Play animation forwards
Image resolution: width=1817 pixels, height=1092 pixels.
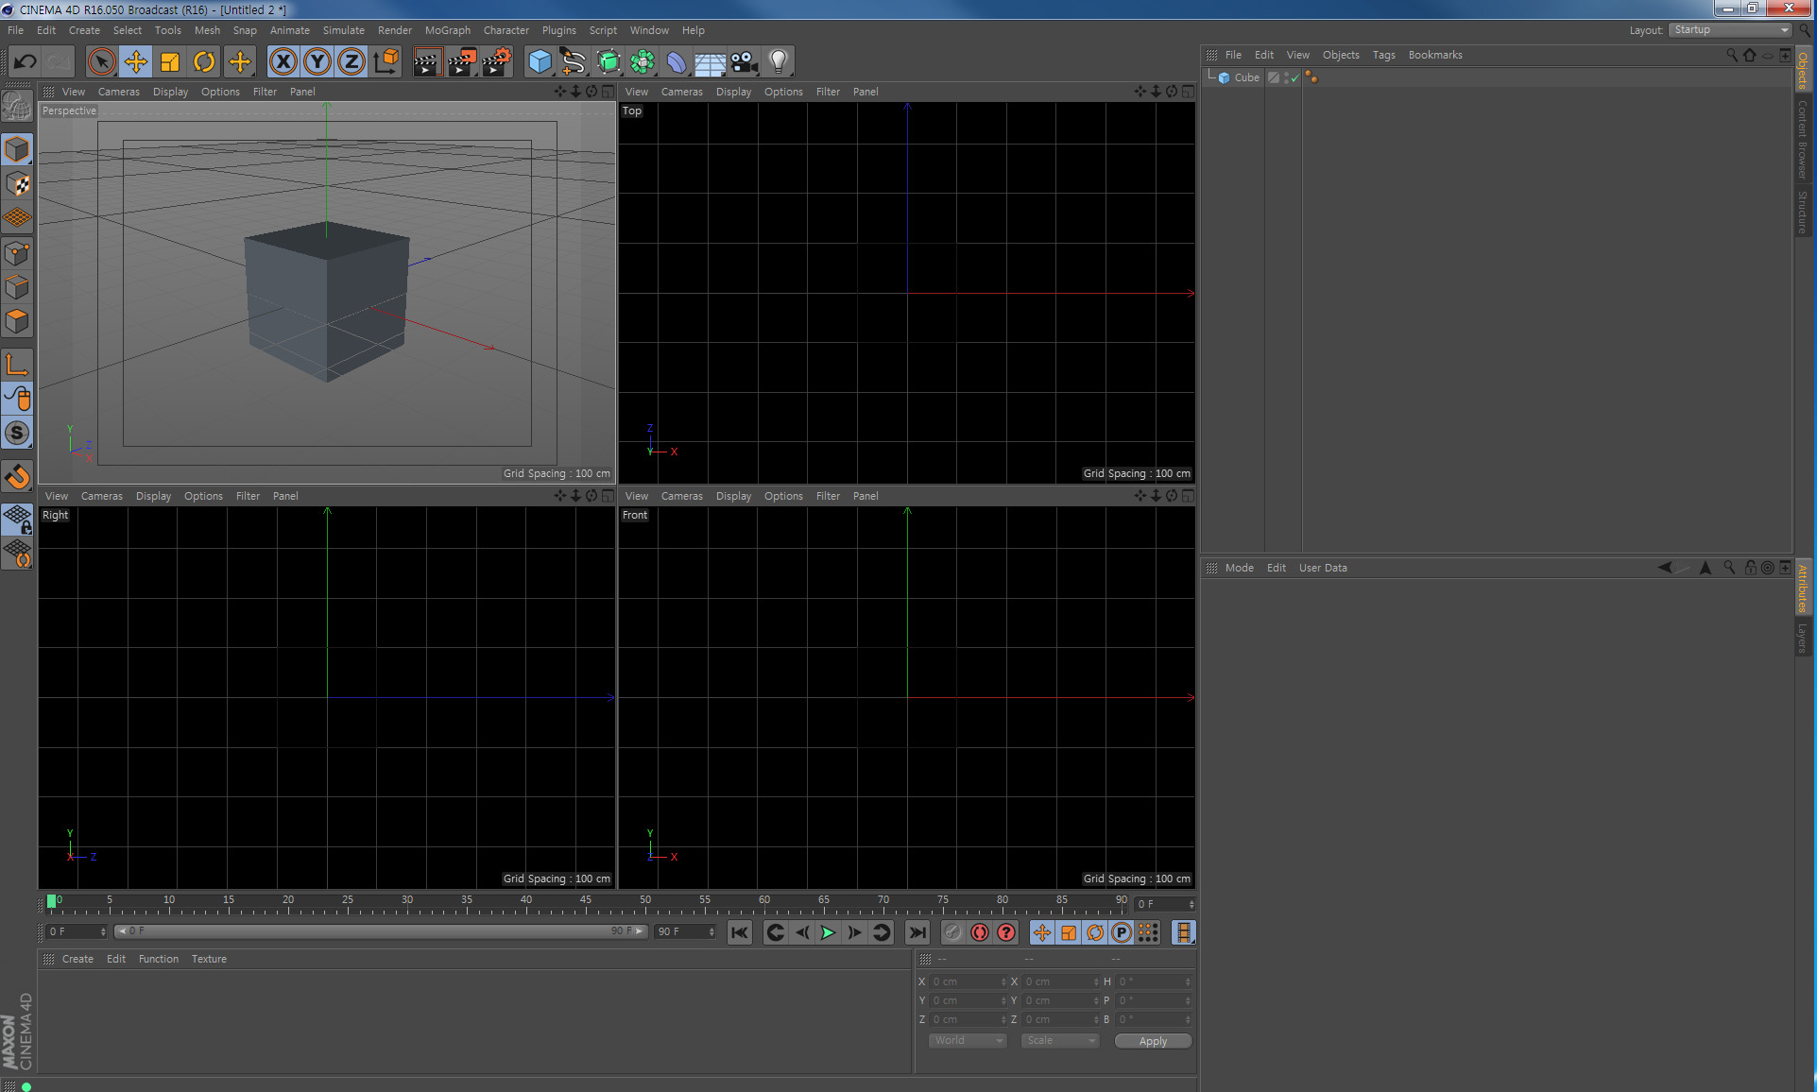point(828,933)
